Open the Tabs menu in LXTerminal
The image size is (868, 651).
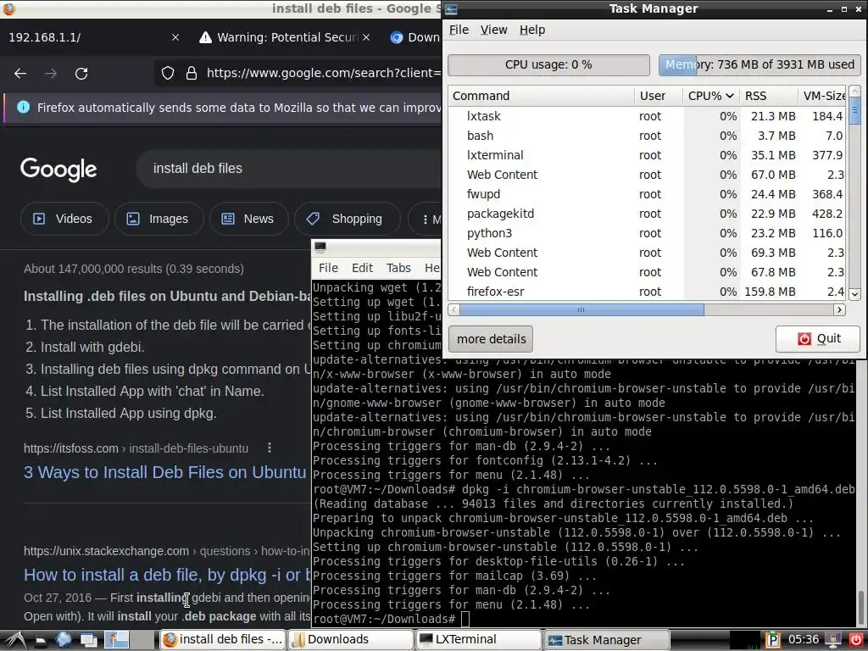[x=398, y=268]
